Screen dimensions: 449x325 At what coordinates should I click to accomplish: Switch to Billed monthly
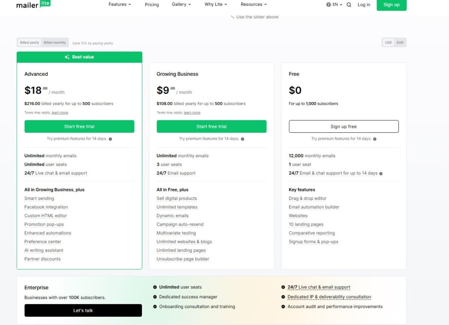tap(55, 42)
